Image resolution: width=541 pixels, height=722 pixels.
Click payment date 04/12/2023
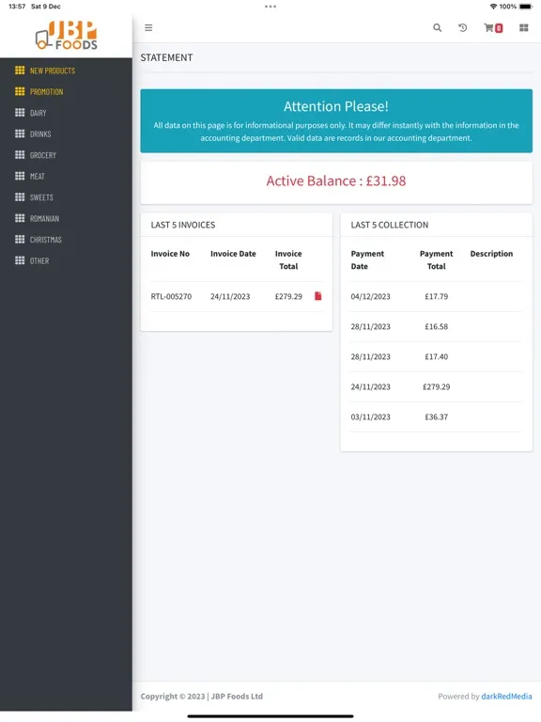[370, 296]
